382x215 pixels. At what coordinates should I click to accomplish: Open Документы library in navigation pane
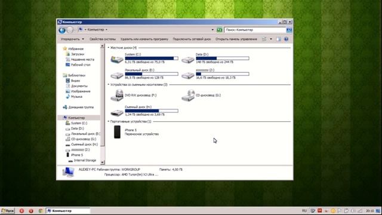tap(77, 86)
